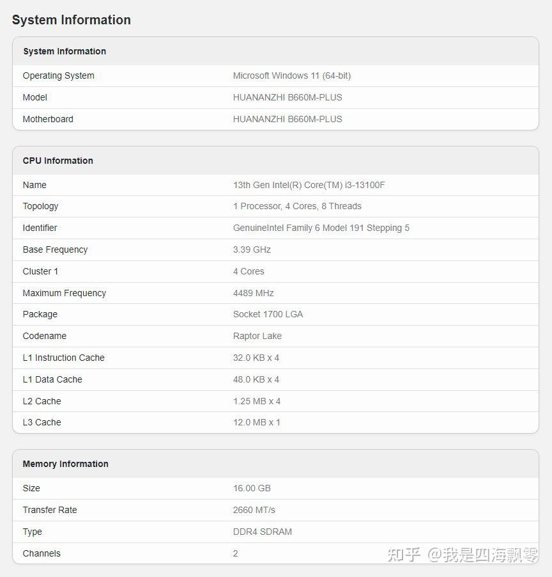Click the Raptor Lake codename value
This screenshot has height=577, width=552.
[257, 336]
